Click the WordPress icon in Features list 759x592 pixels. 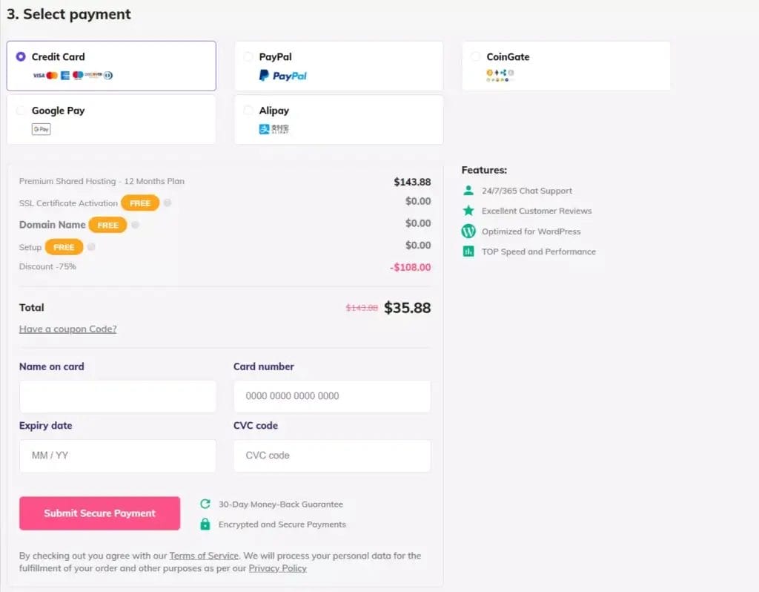pyautogui.click(x=468, y=231)
